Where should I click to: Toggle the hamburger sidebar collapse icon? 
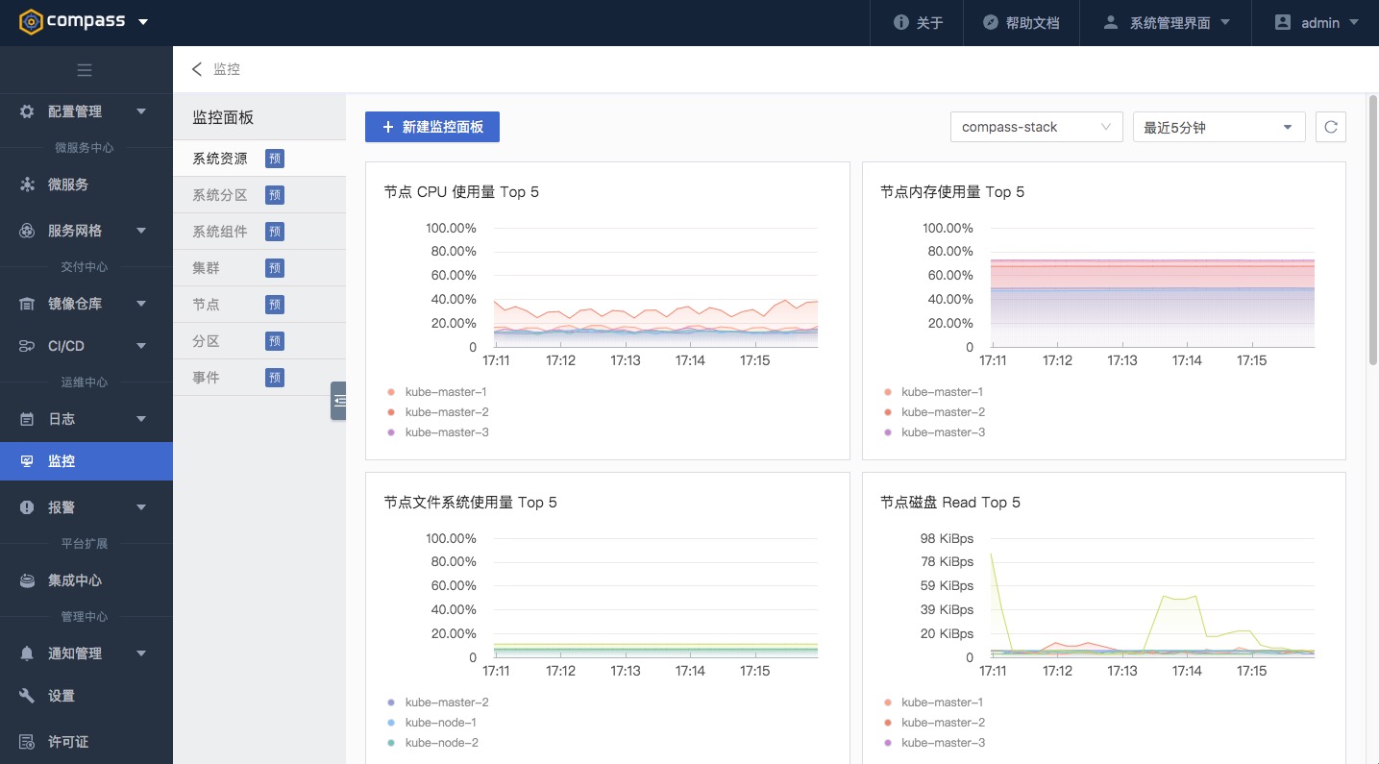pyautogui.click(x=85, y=70)
